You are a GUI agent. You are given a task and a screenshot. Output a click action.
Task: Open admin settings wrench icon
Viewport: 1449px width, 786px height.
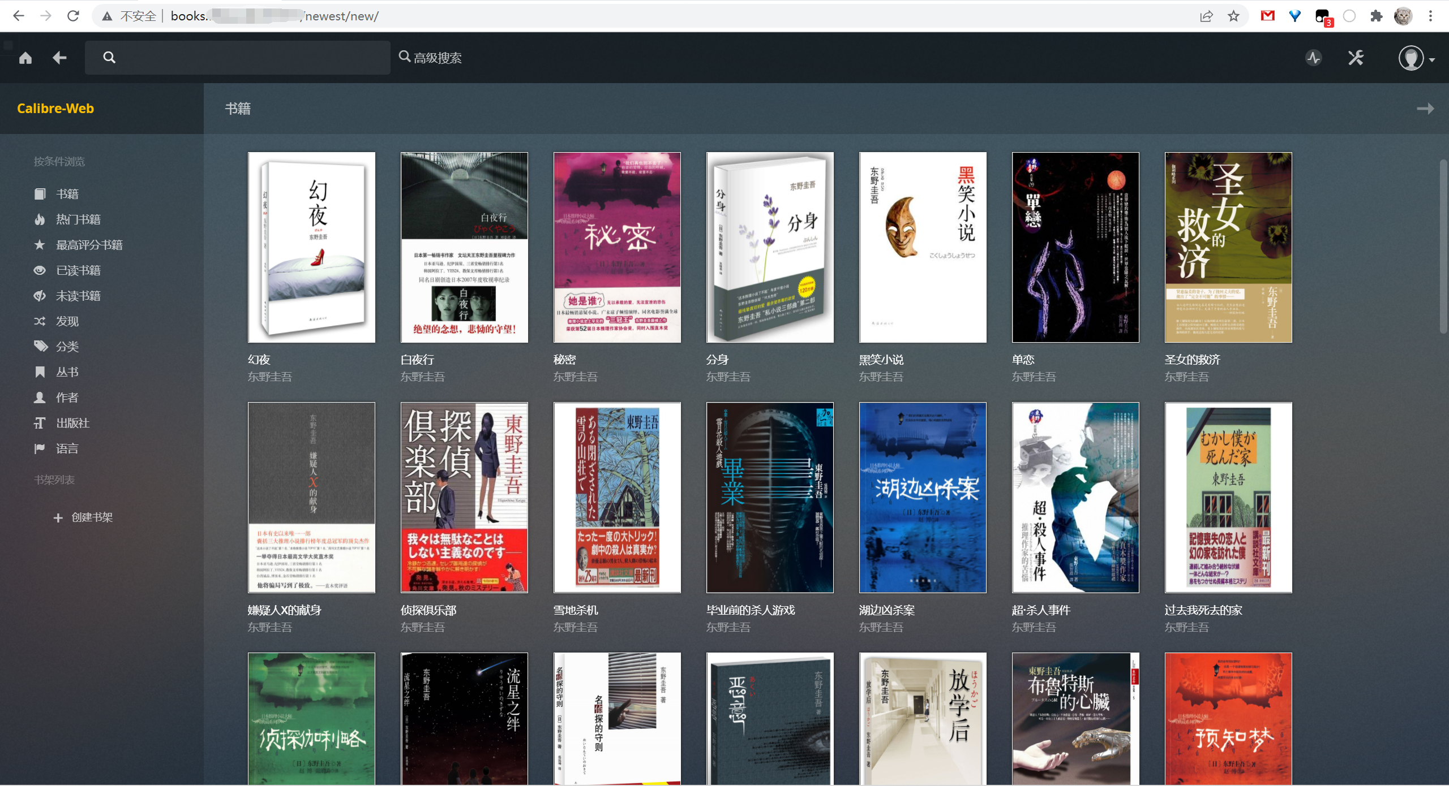pos(1356,58)
